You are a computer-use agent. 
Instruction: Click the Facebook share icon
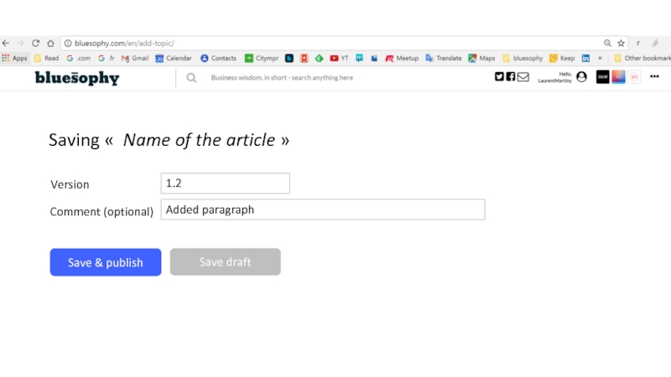coord(511,76)
